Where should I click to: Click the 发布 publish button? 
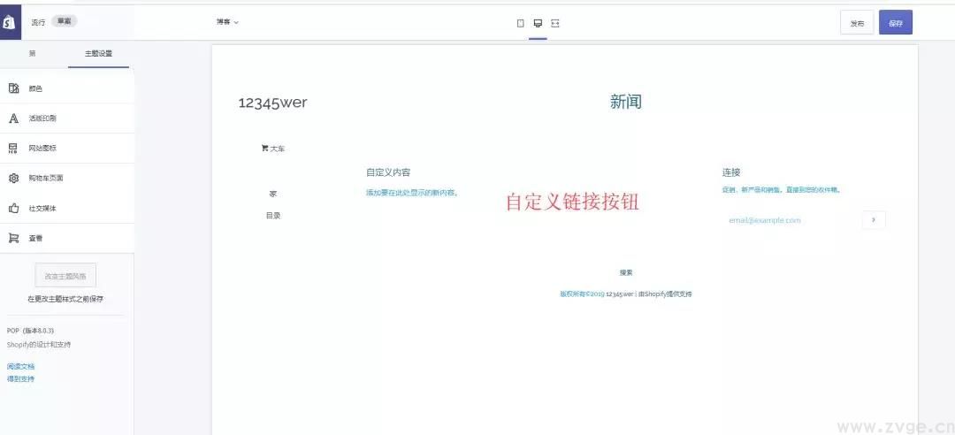point(857,23)
